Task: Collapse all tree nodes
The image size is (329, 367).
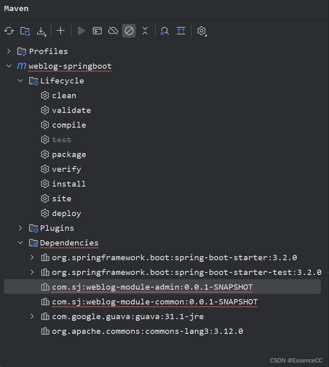Action: 145,31
